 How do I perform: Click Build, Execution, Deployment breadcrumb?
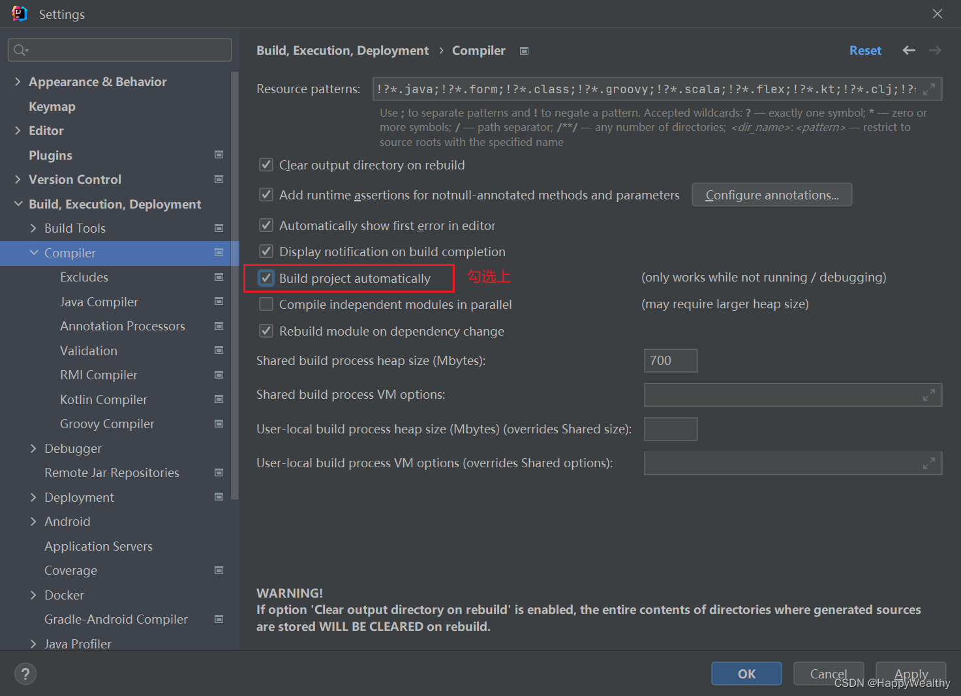tap(343, 50)
